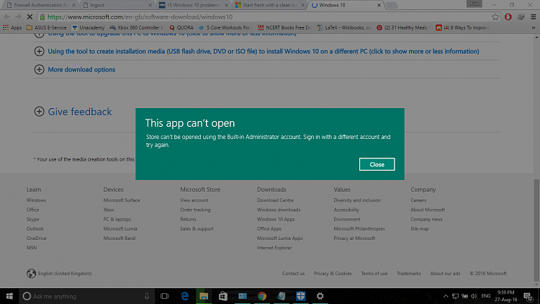Click Cortana 'Ask me anything' search box
The width and height of the screenshot is (540, 304).
point(86,296)
